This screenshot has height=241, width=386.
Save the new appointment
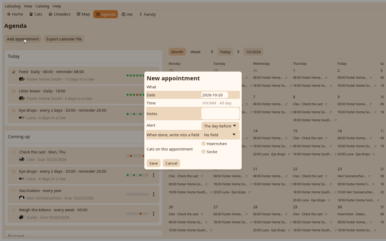(154, 163)
